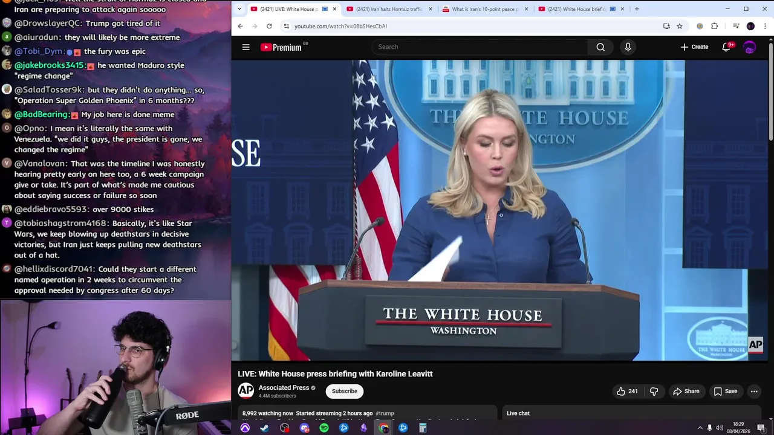Click chat username @tobiashagstrom4168
This screenshot has height=435, width=774.
point(61,224)
